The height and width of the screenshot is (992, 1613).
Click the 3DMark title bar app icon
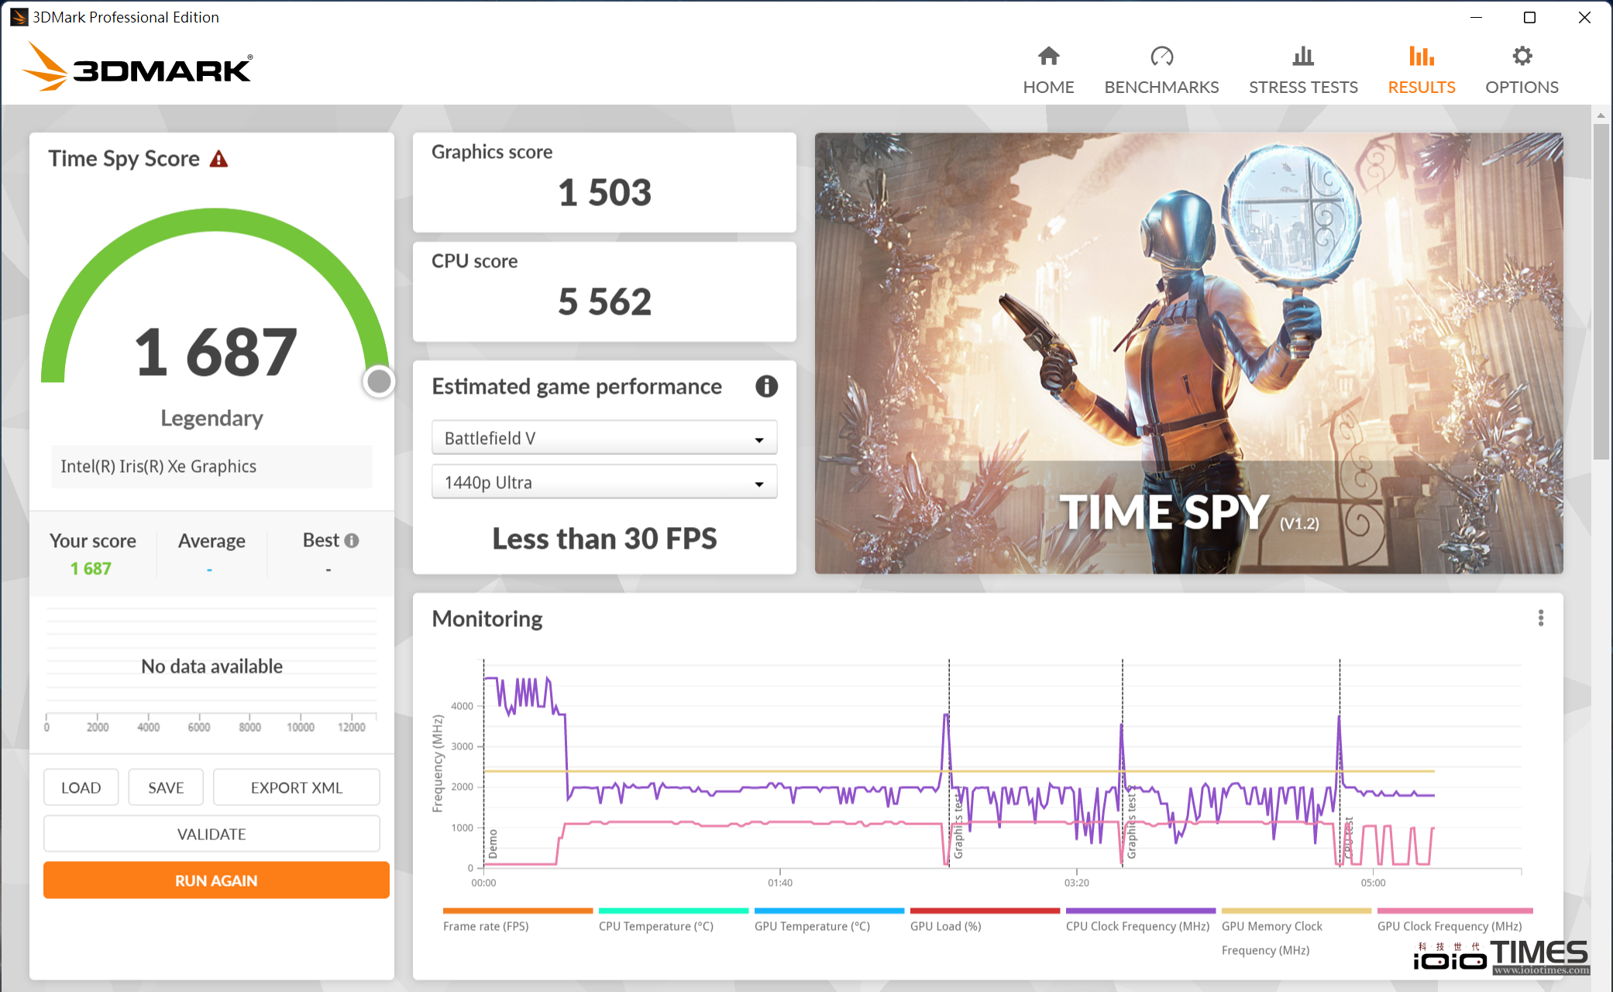19,17
